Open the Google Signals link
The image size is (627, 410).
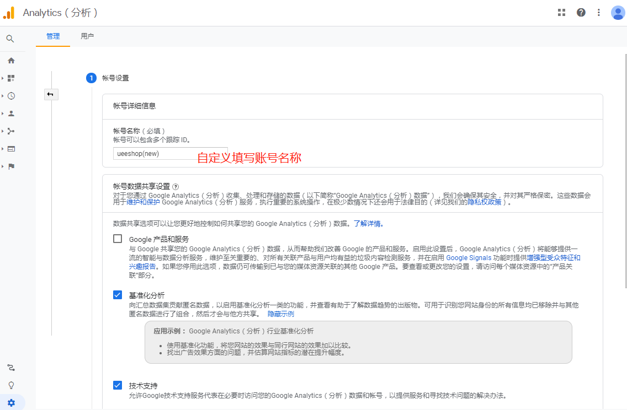click(x=469, y=258)
